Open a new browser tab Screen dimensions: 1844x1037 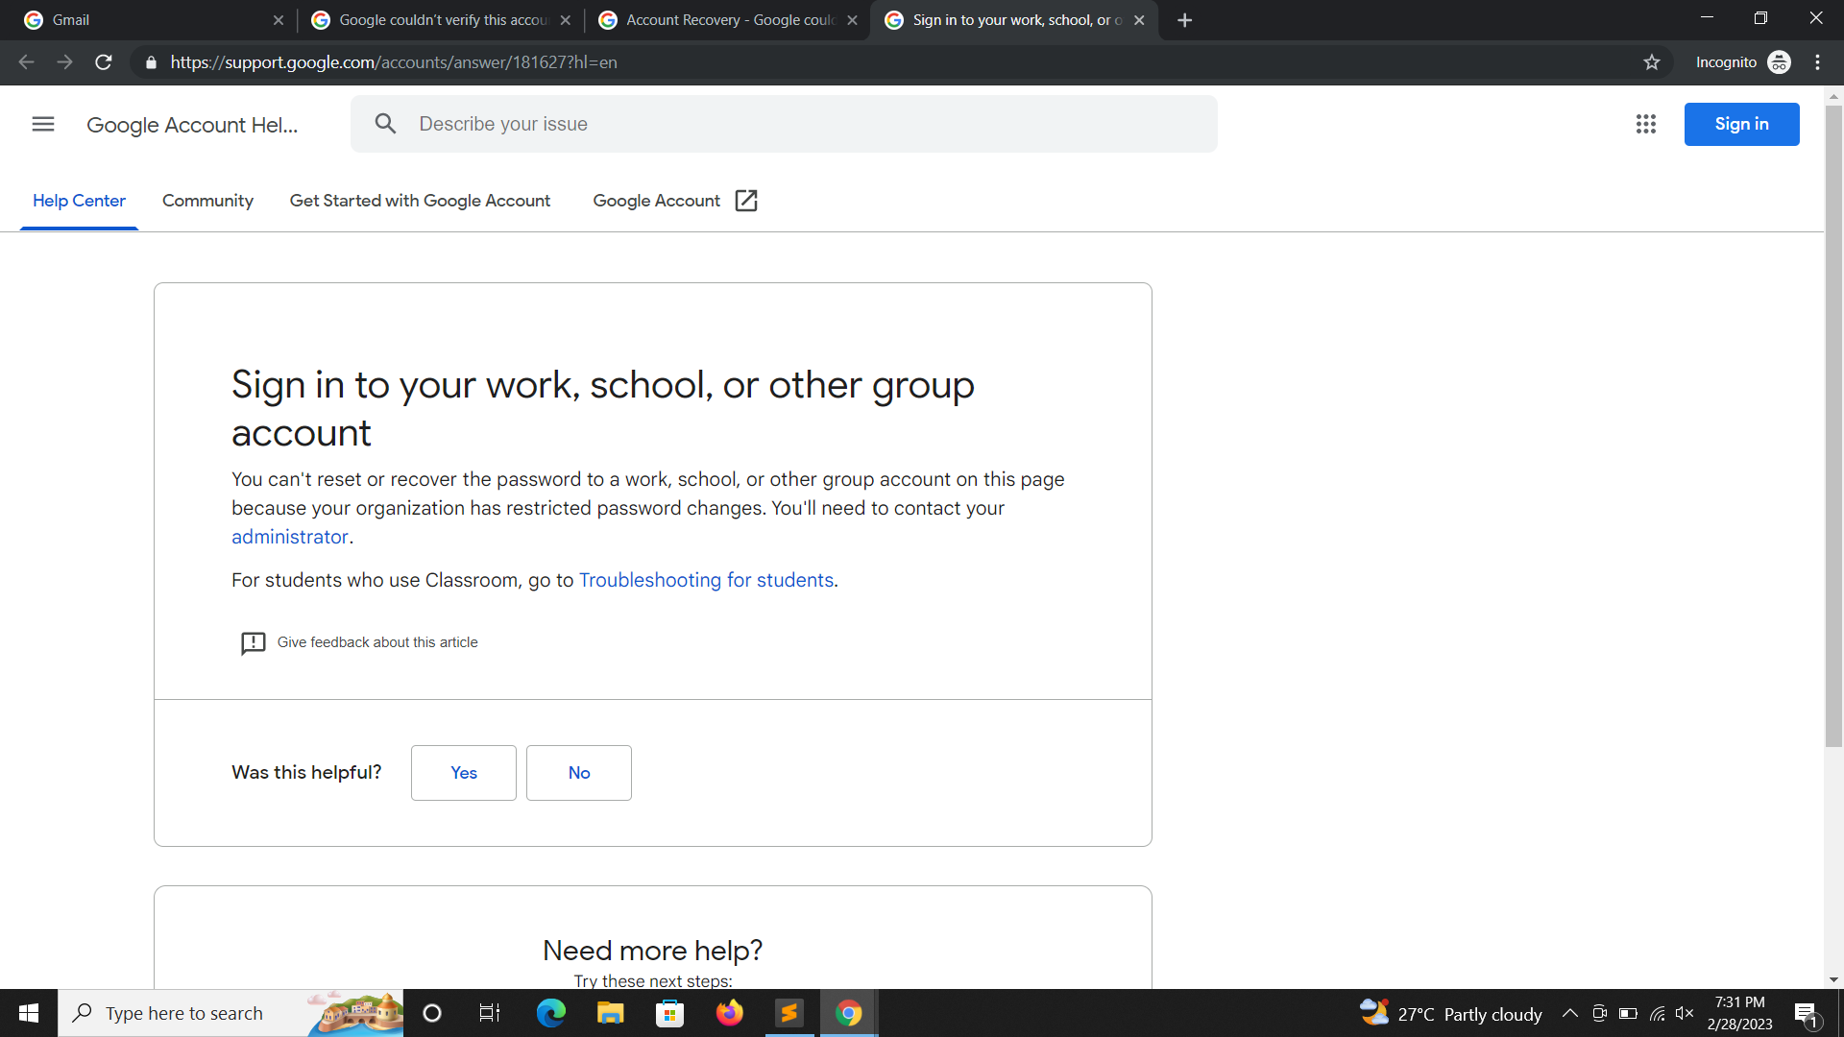tap(1184, 20)
